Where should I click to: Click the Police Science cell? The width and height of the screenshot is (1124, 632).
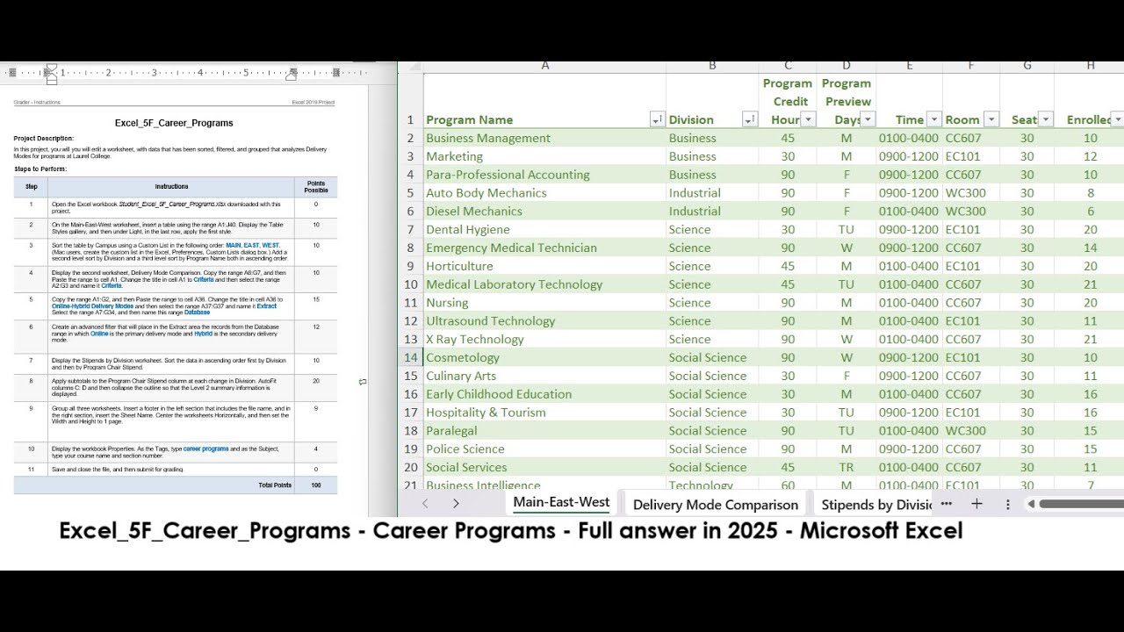pyautogui.click(x=544, y=449)
